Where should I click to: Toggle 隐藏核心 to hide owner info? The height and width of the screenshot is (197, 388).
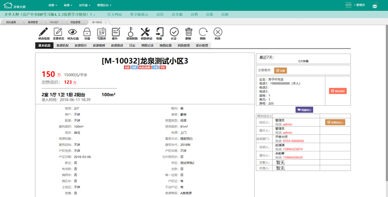pos(304,110)
